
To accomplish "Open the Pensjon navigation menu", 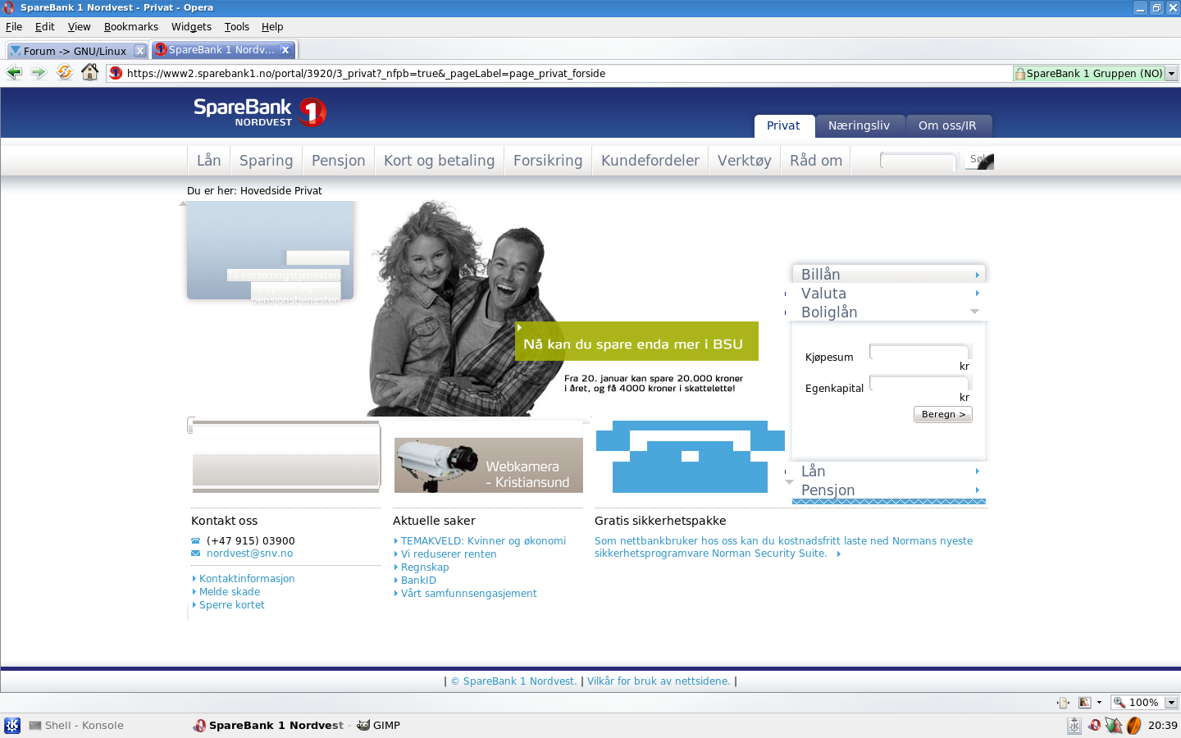I will 338,161.
